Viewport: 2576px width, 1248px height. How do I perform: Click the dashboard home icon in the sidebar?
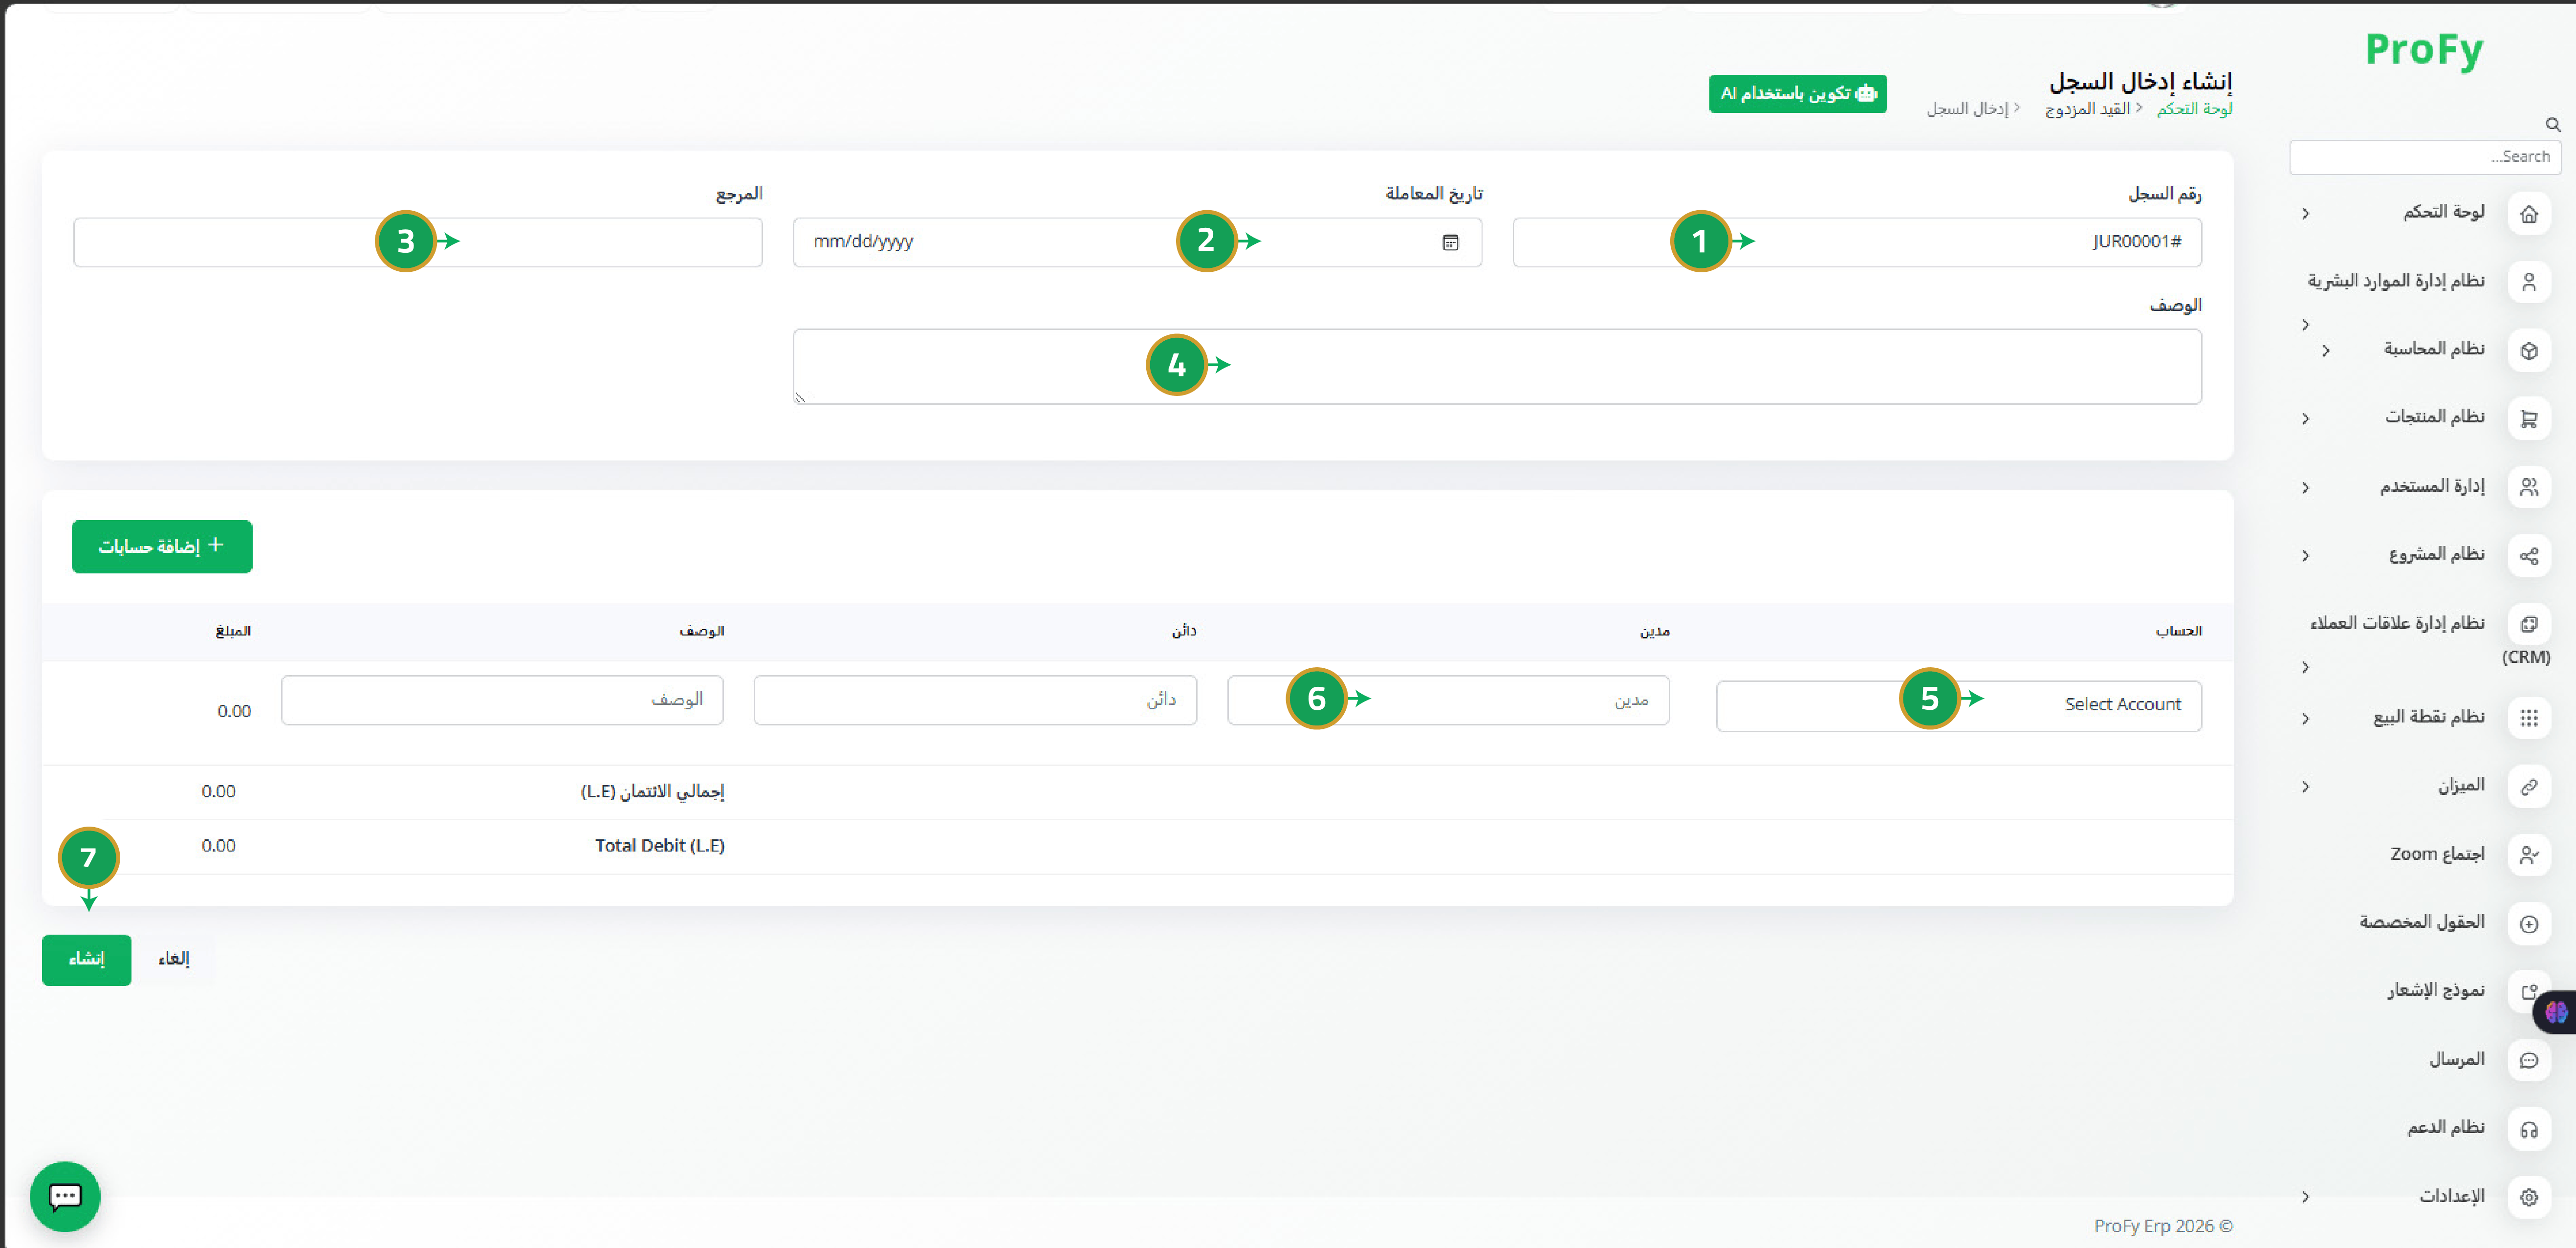[2528, 214]
